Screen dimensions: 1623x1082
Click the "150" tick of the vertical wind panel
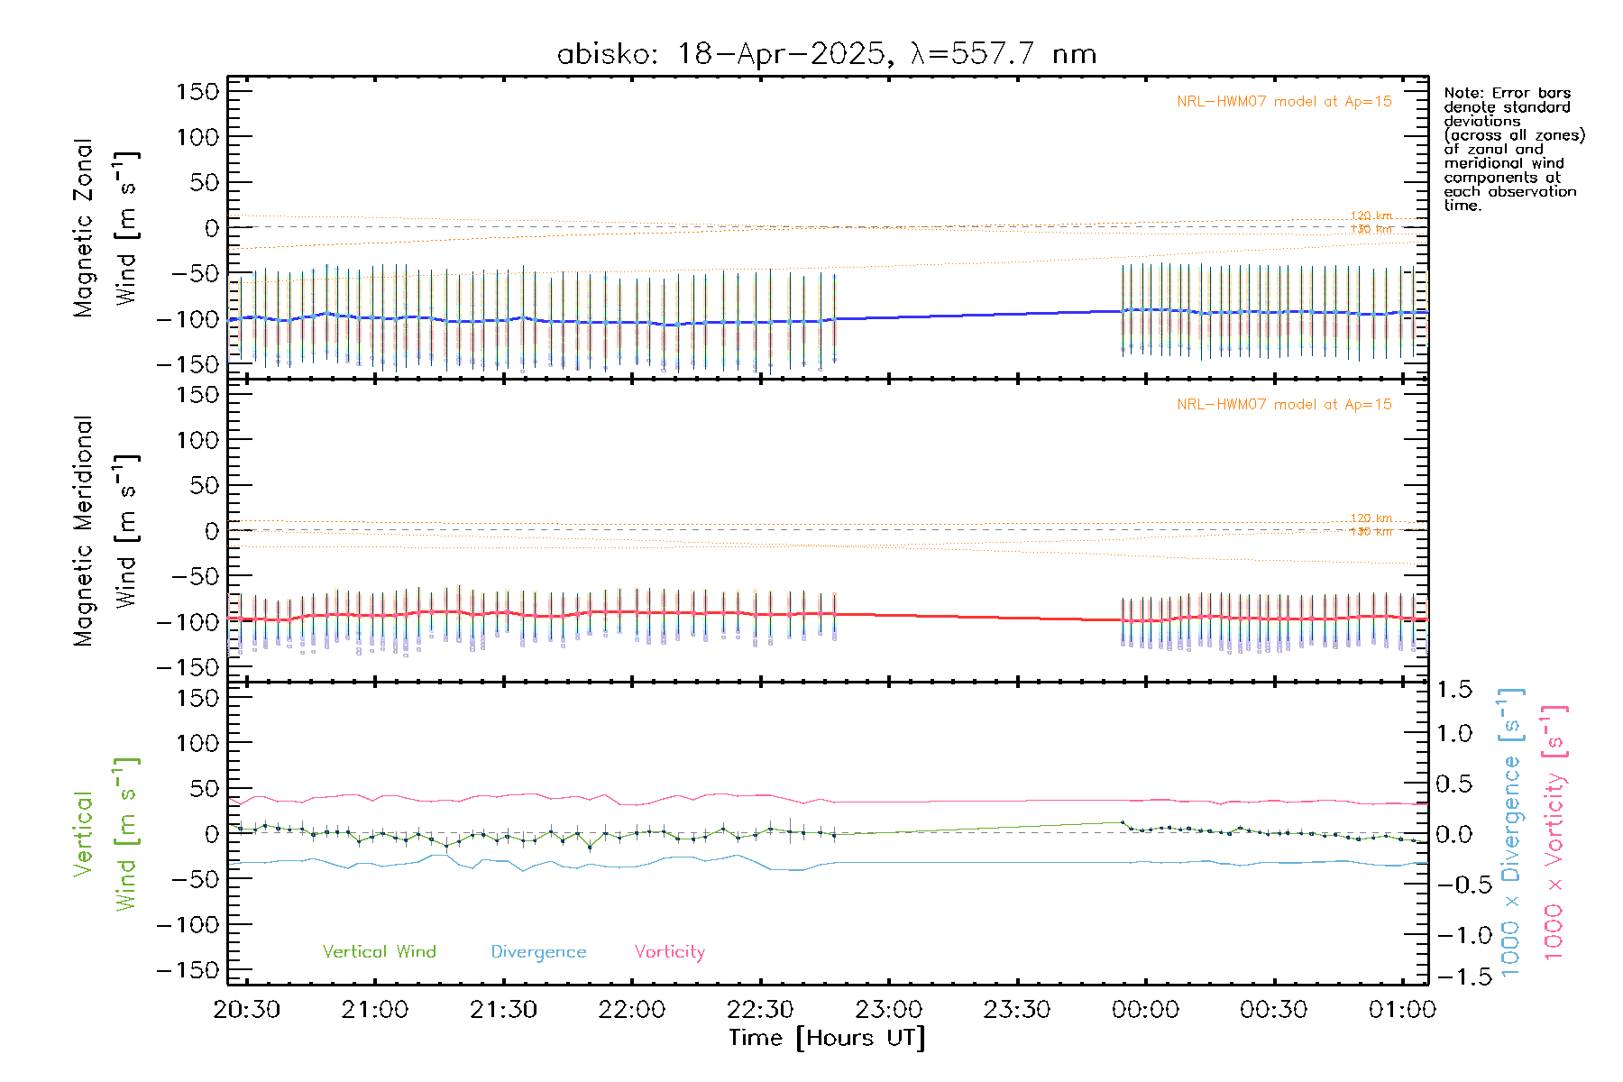(198, 698)
